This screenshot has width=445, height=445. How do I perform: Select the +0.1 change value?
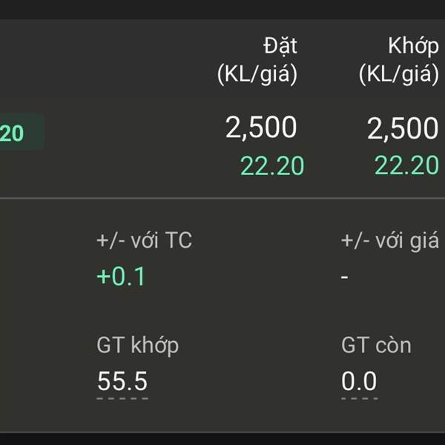(x=121, y=276)
